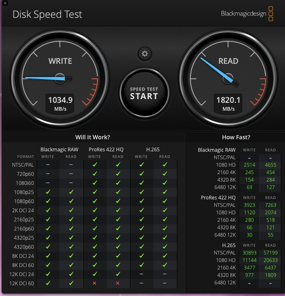Click H.265 write checkmark in 2160p25 row
This screenshot has width=285, height=296.
(141, 219)
